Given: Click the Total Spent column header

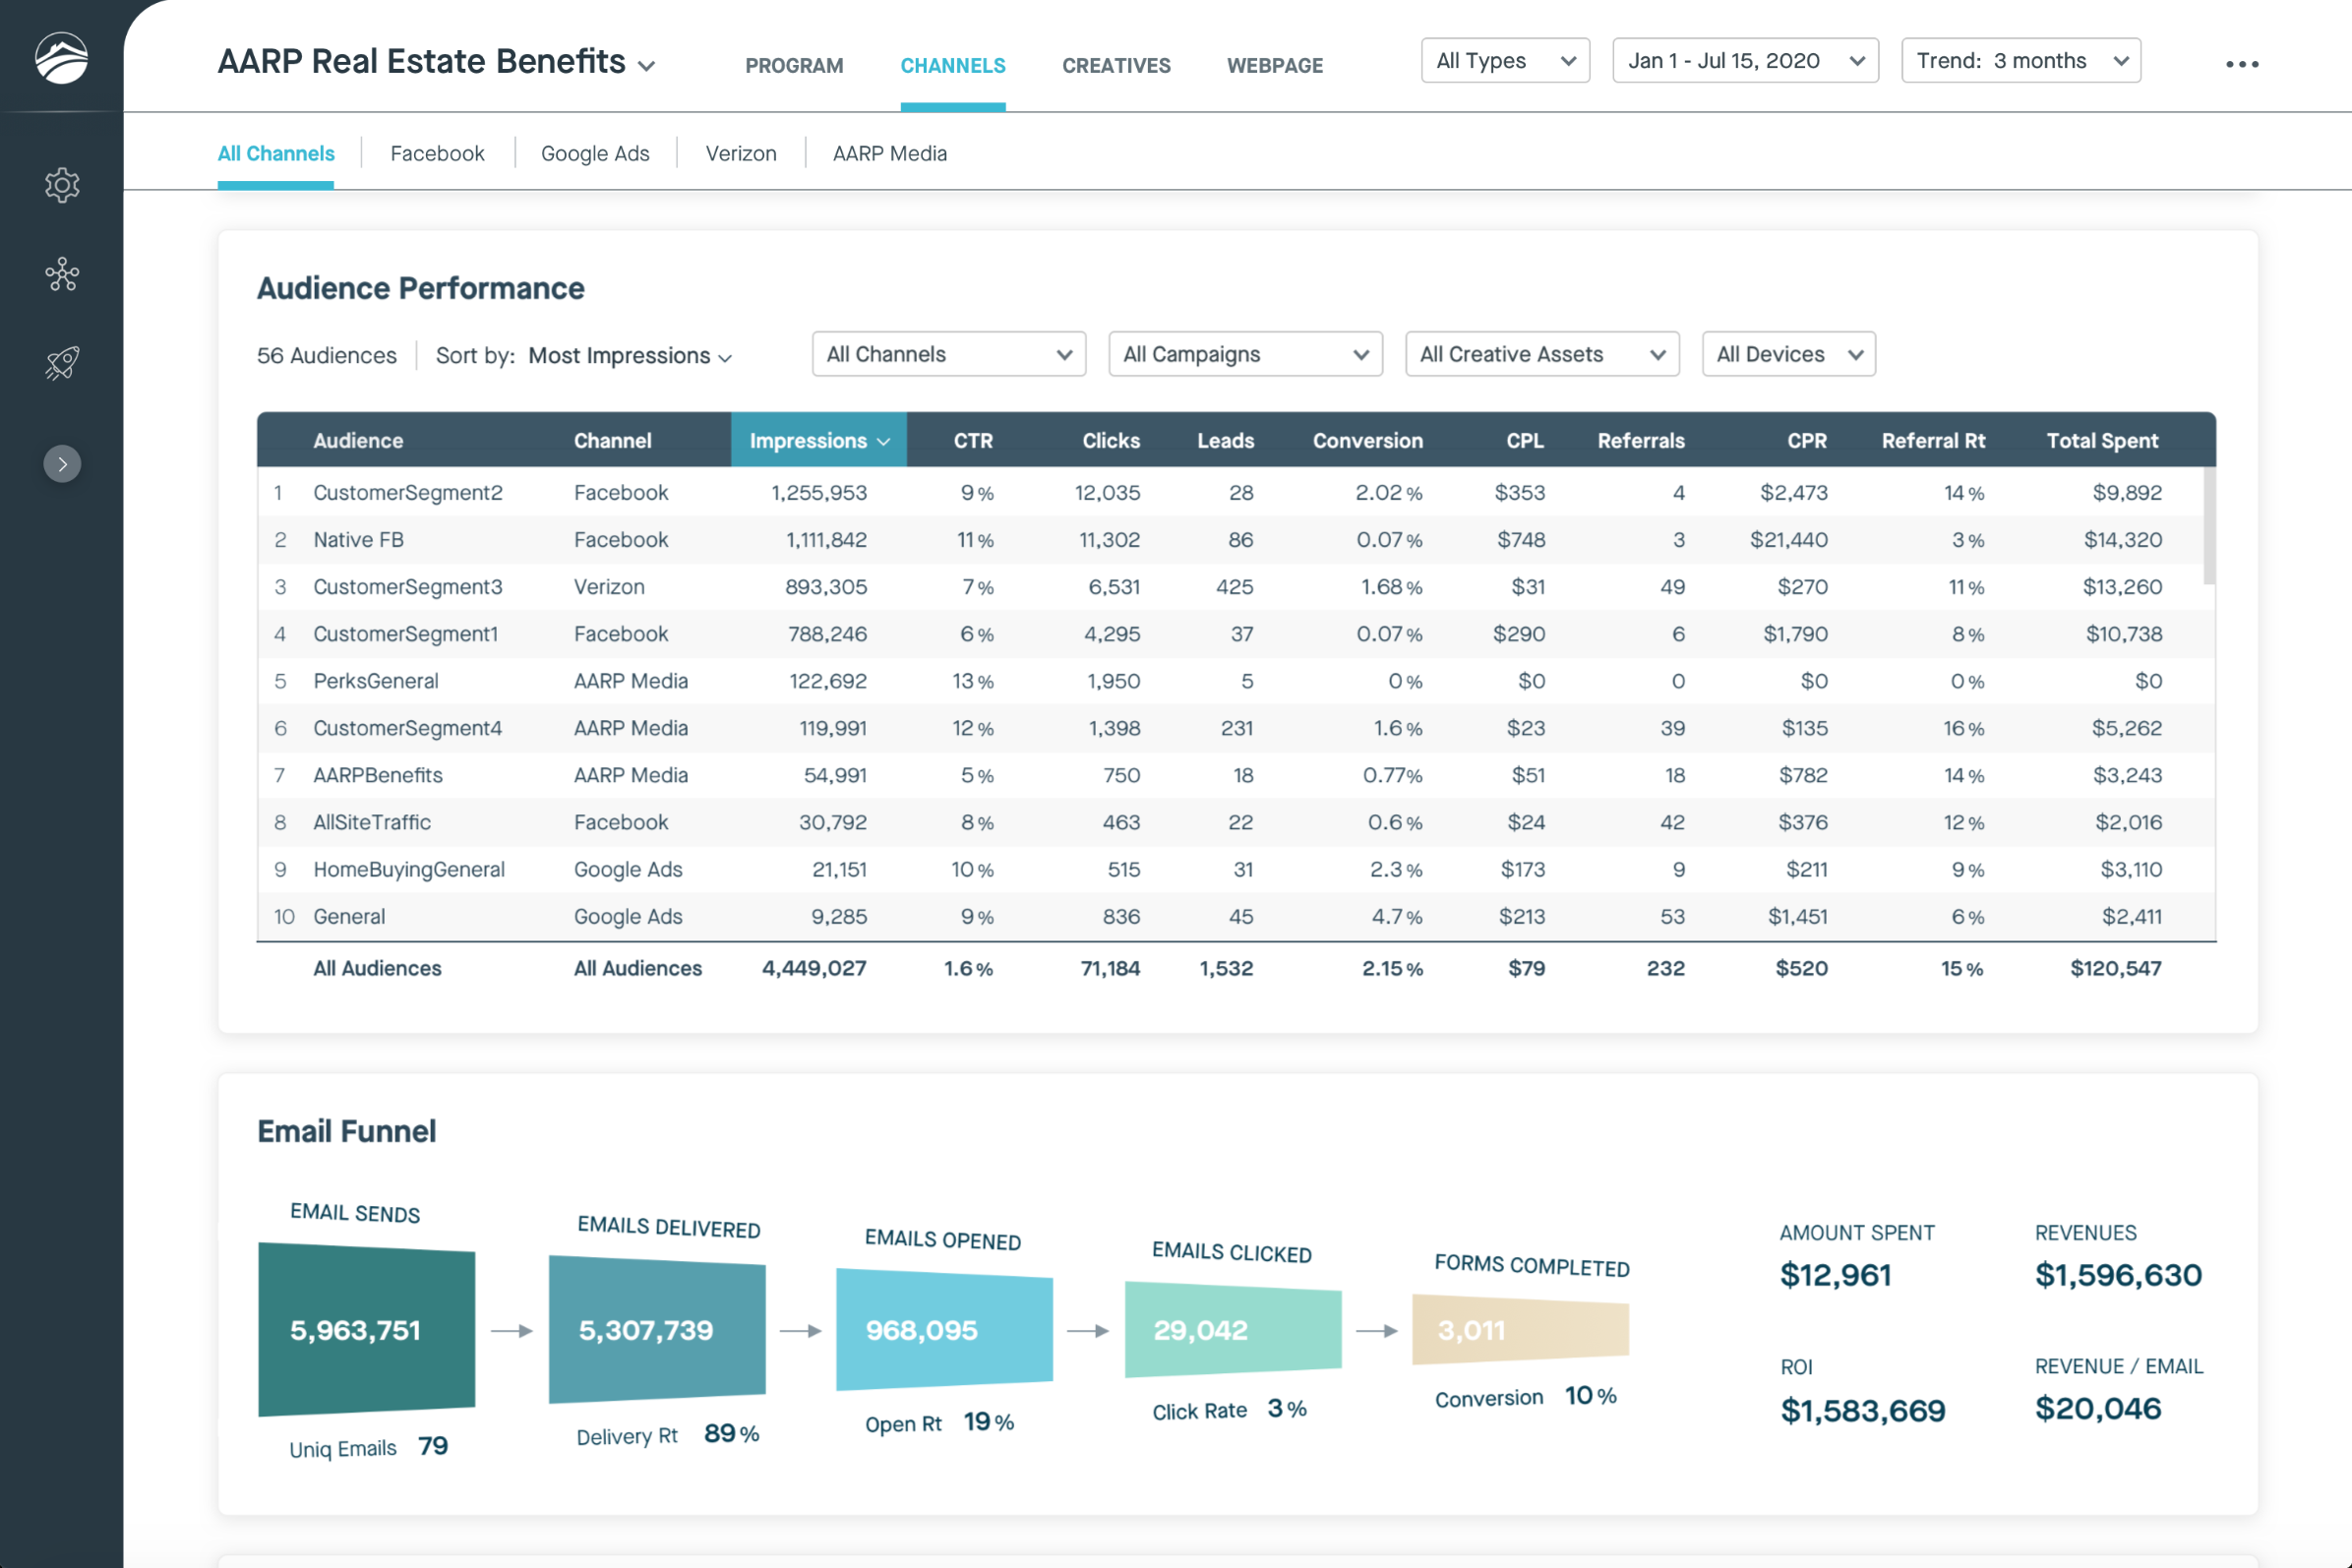Looking at the screenshot, I should tap(2101, 441).
